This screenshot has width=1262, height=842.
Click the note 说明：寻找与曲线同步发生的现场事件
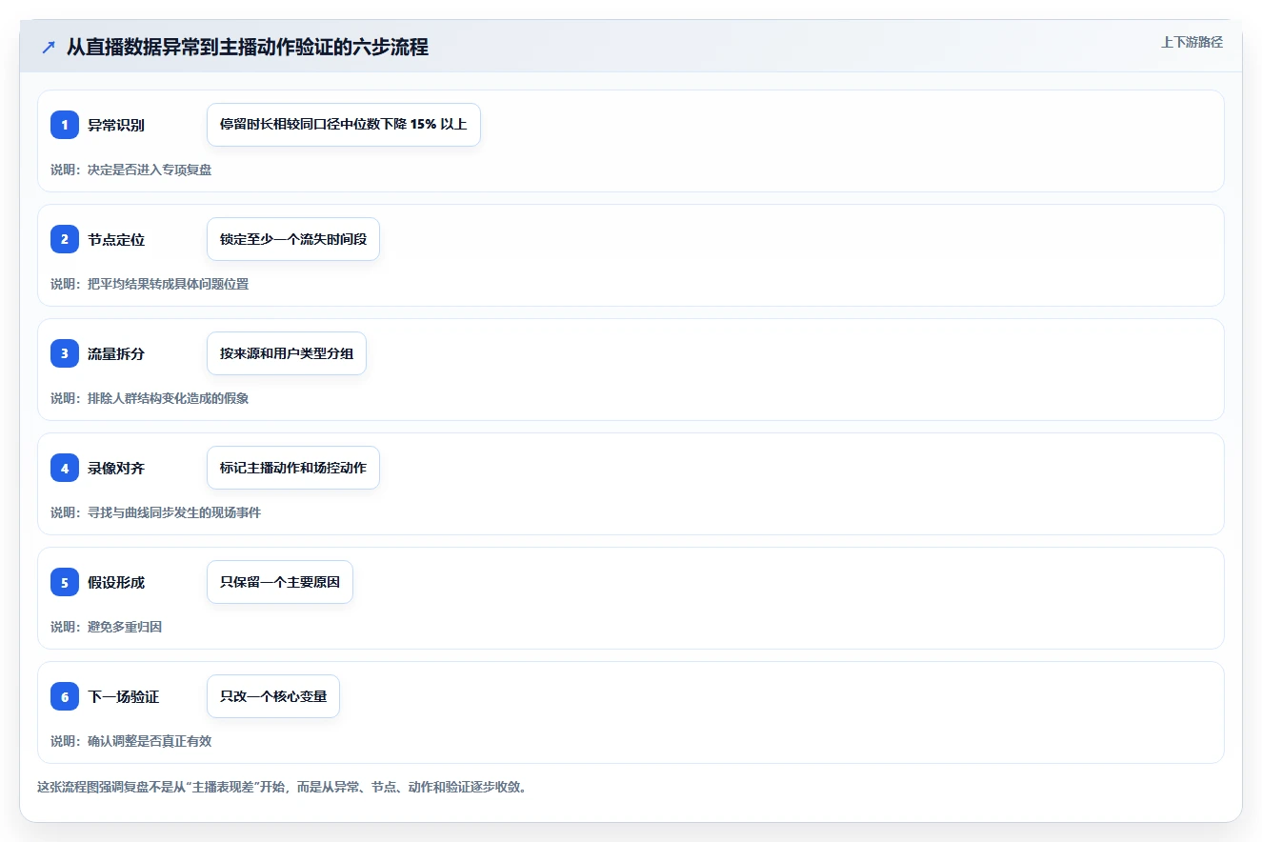(x=155, y=512)
